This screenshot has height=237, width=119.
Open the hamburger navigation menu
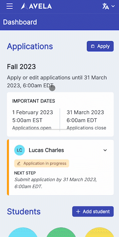[10, 6]
